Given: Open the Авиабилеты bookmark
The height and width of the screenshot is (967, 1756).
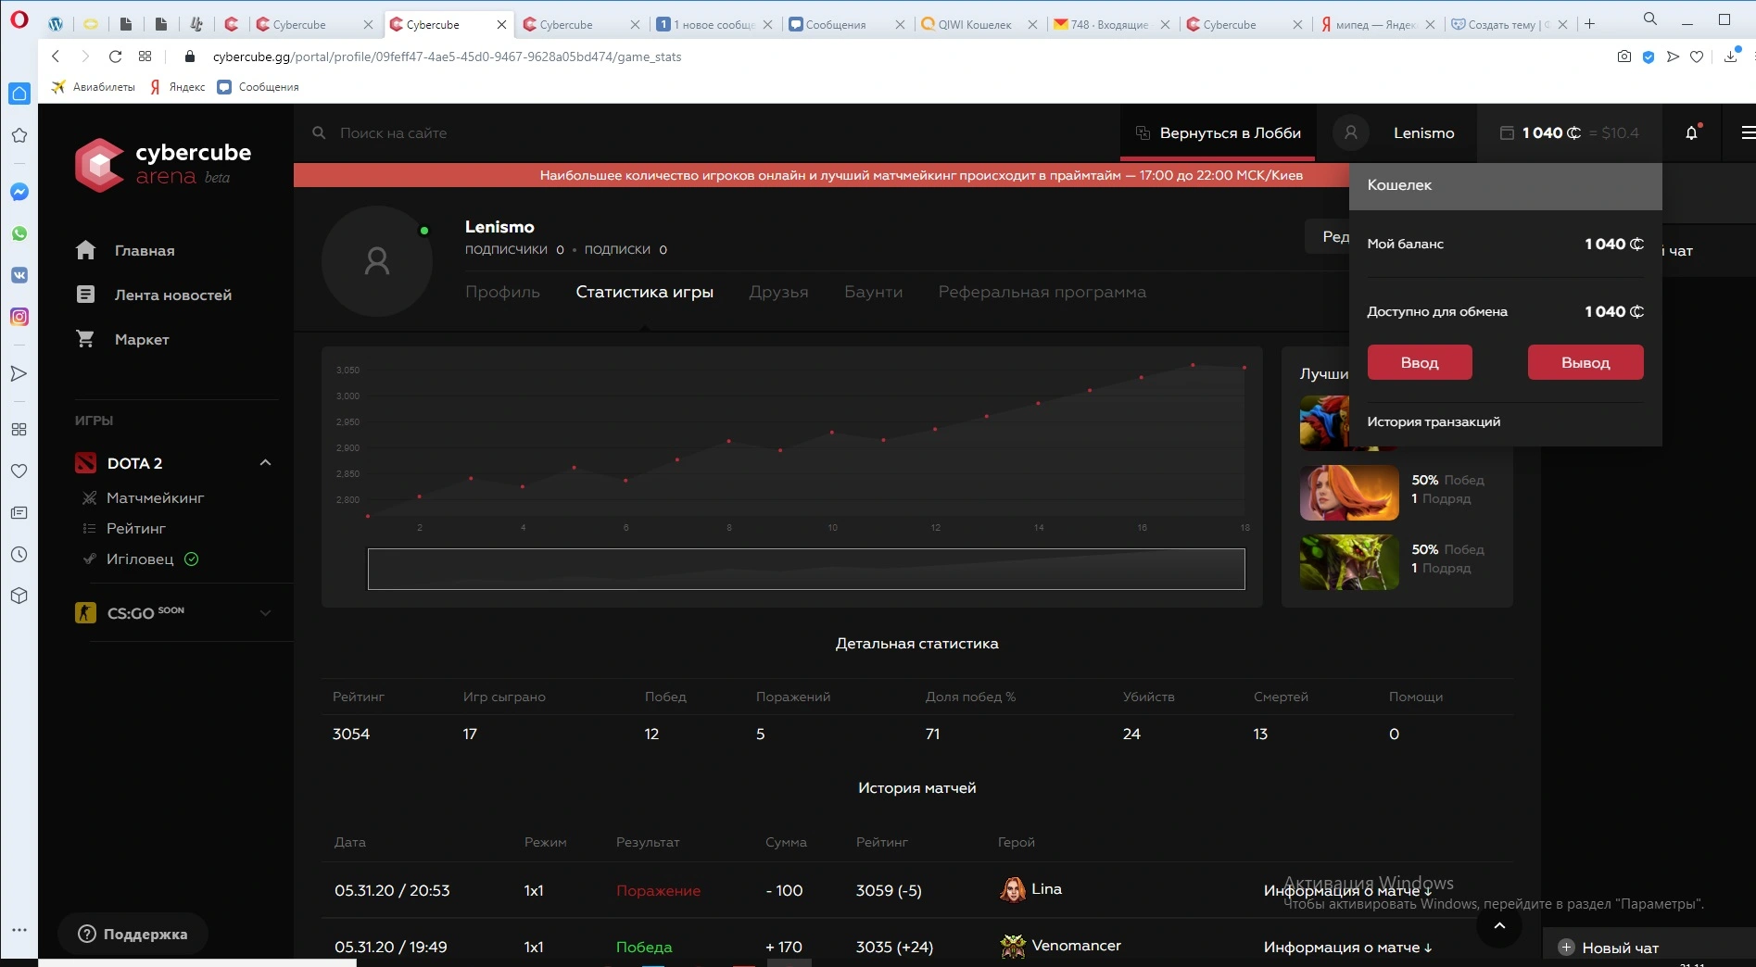Looking at the screenshot, I should (93, 87).
